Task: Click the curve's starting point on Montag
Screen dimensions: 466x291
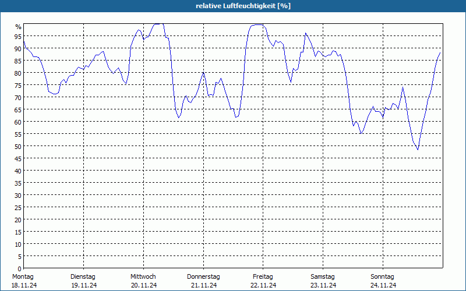Action: 24,41
